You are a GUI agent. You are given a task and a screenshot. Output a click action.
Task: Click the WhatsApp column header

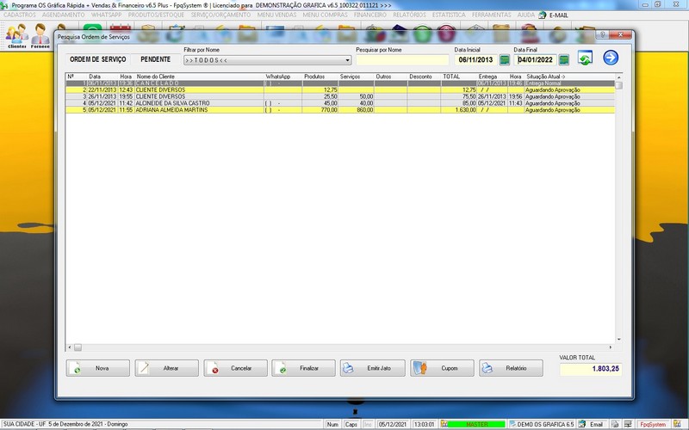coord(278,77)
